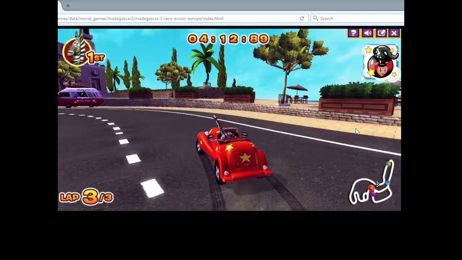
Task: Click the orange racer dot on minimap
Action: click(371, 188)
